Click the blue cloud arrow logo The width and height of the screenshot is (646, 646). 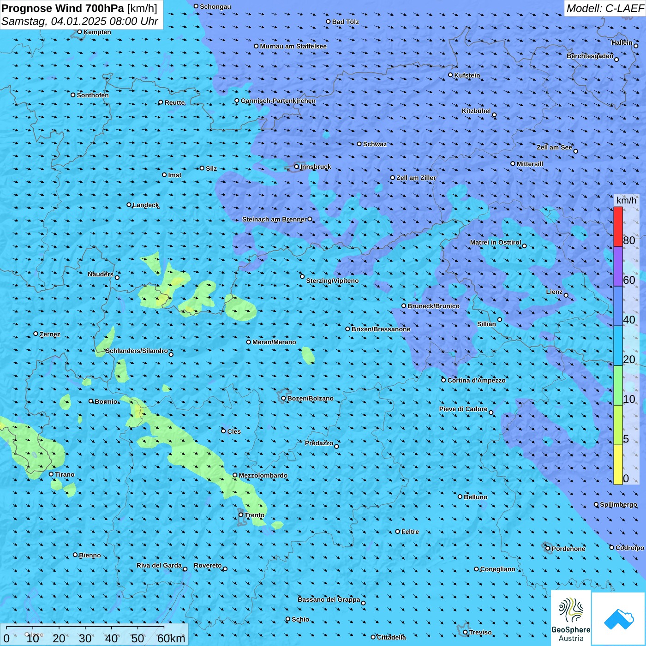coord(619,619)
